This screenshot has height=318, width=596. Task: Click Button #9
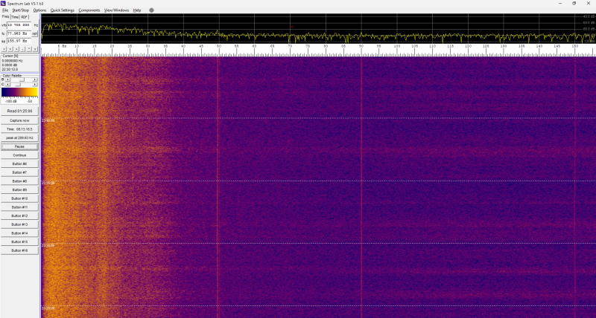click(x=19, y=190)
